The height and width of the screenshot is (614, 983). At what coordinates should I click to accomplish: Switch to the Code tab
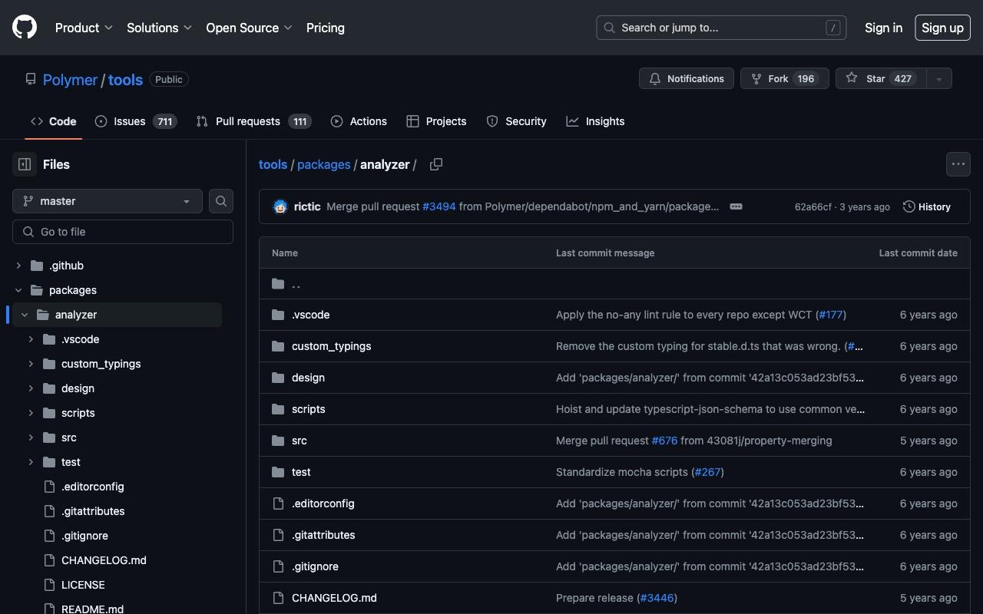coord(54,121)
